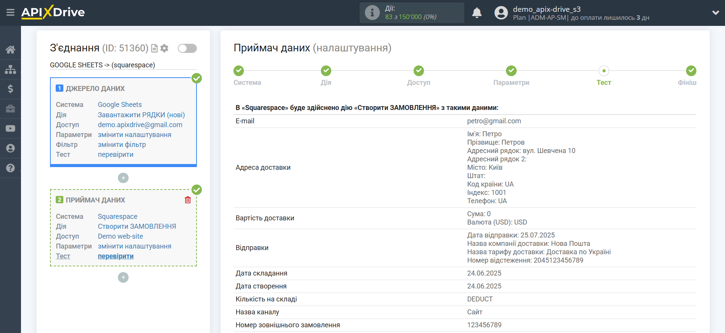Open the hamburger menu
This screenshot has height=333, width=725.
[10, 13]
